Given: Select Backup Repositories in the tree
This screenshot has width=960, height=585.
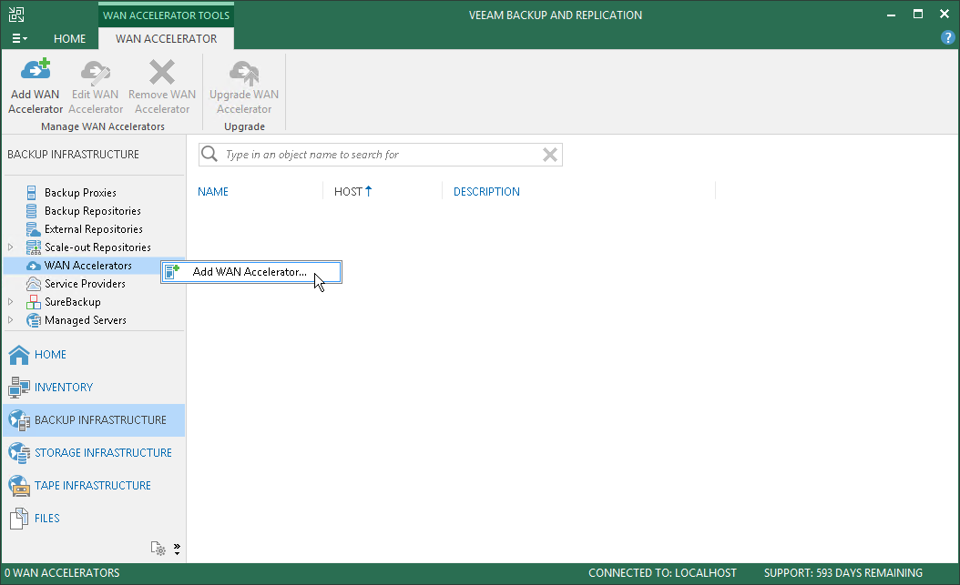Looking at the screenshot, I should [92, 211].
